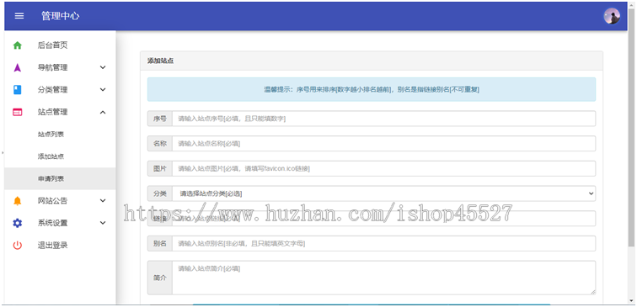Focus the 简介 description textarea
Screen dimensions: 637x307
(383, 278)
